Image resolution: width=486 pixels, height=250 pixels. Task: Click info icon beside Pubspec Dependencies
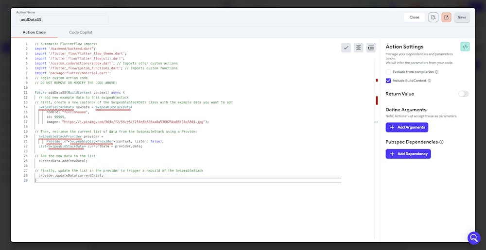pos(441,142)
